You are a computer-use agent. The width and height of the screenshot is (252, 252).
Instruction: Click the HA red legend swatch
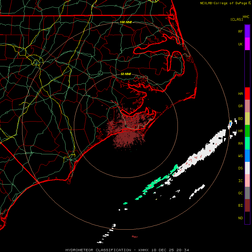(x=247, y=94)
